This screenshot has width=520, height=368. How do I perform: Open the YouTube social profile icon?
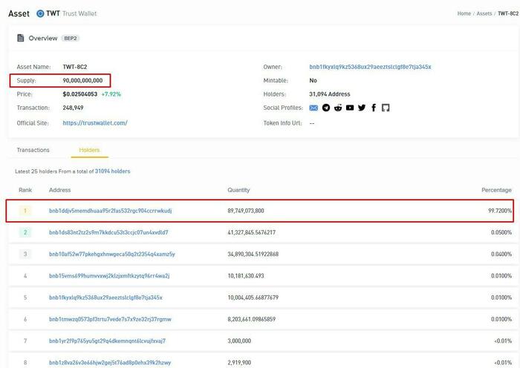click(x=350, y=108)
